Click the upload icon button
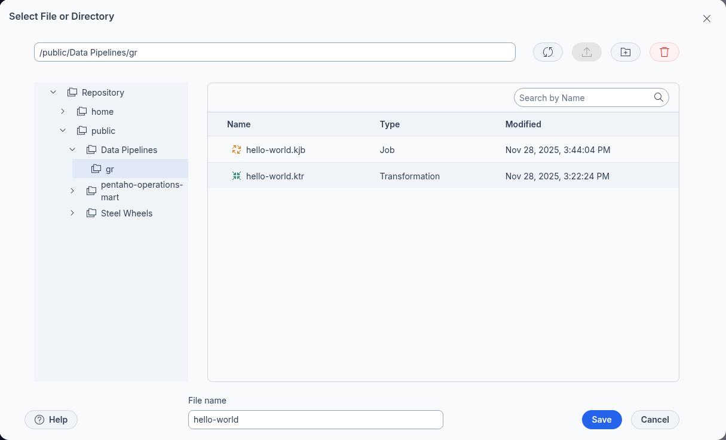 [586, 52]
